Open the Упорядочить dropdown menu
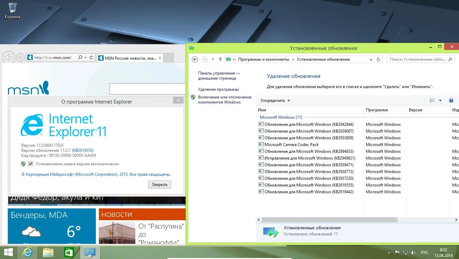 (275, 100)
